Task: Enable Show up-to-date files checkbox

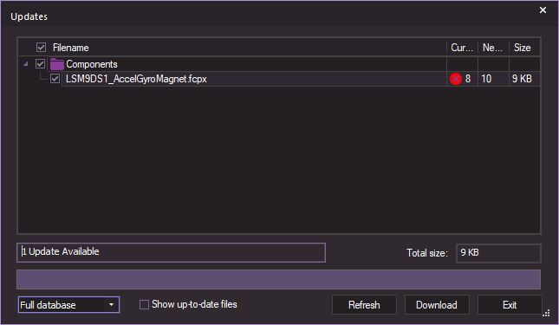Action: coord(144,305)
